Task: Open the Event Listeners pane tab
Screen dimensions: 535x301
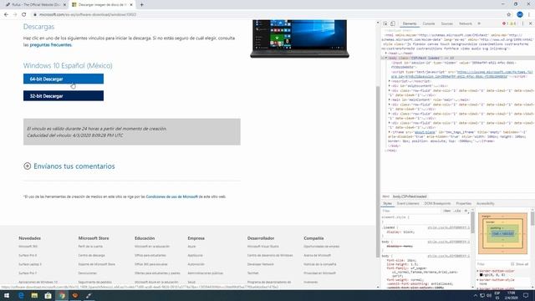Action: click(x=408, y=203)
